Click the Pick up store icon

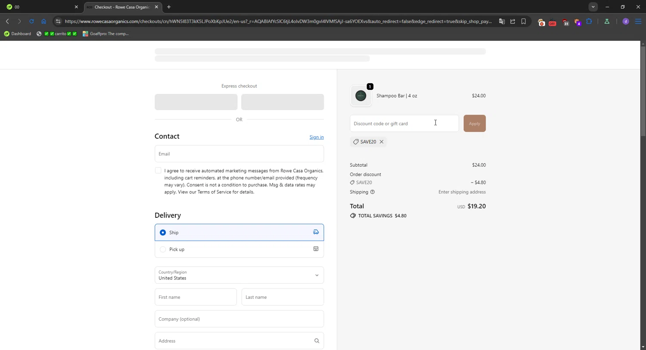point(316,249)
